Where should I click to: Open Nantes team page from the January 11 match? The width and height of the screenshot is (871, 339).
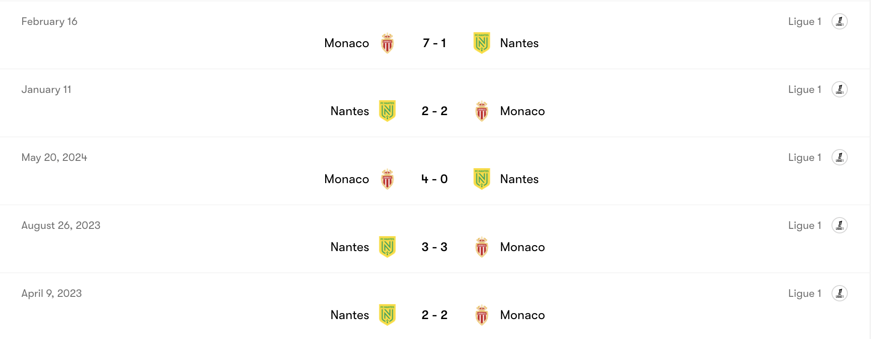click(350, 111)
